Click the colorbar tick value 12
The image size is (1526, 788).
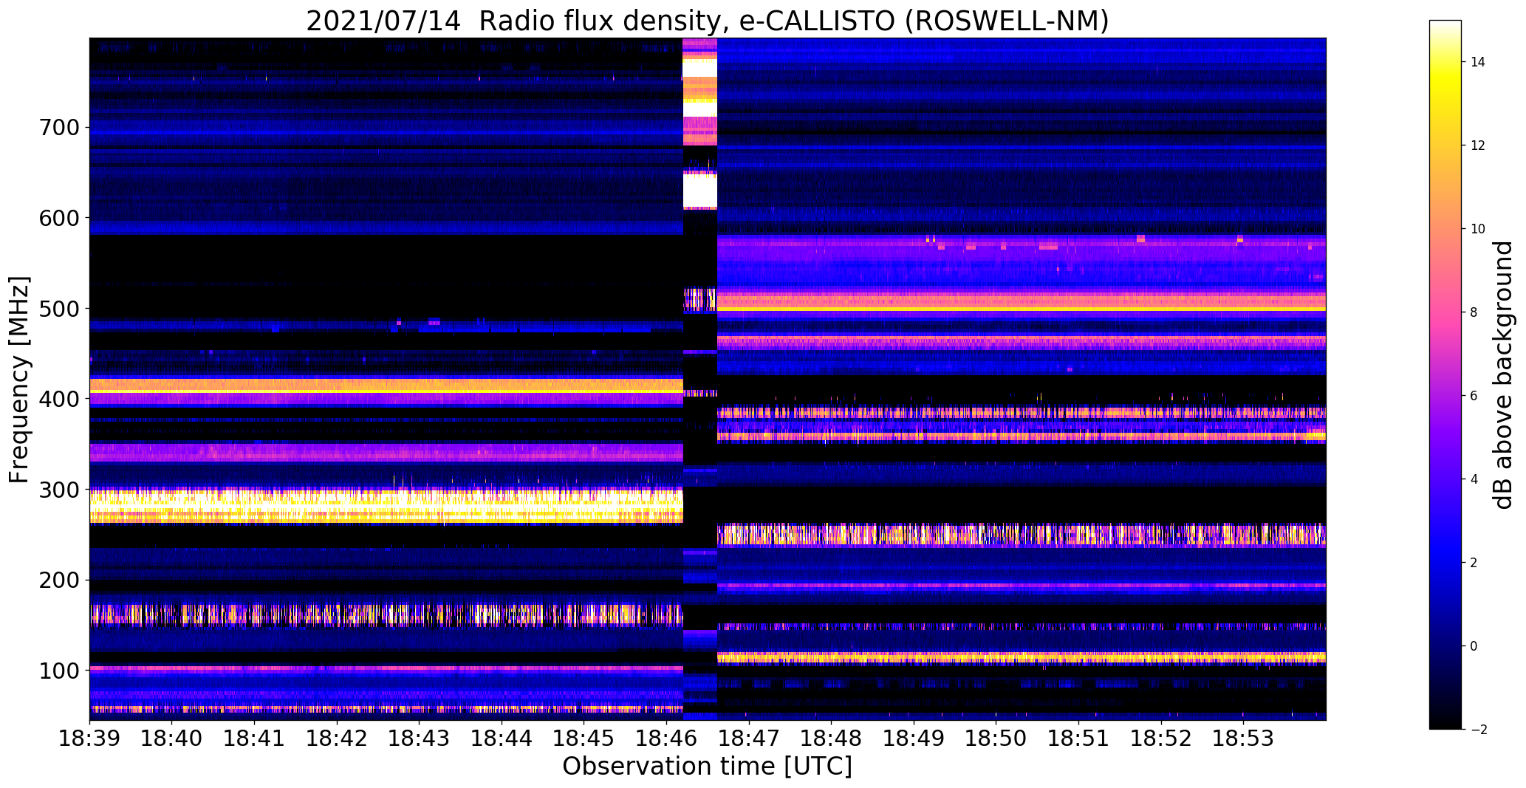[x=1478, y=145]
